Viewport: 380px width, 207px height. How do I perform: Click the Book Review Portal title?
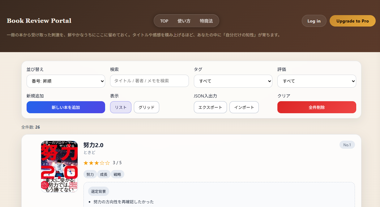pos(39,21)
